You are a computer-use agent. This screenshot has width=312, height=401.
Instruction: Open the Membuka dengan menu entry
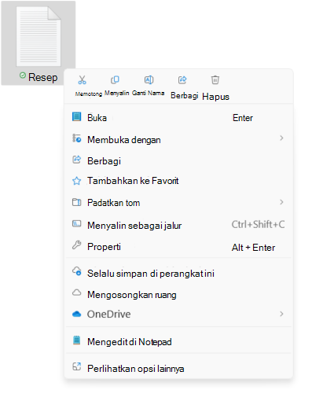point(178,139)
